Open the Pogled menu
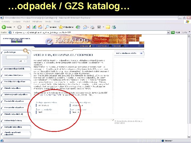This screenshot has width=191, height=143. [27, 21]
